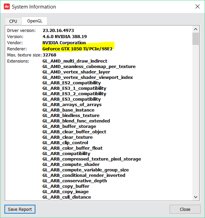Image resolution: width=205 pixels, height=218 pixels.
Task: Click the scrollbar down arrow
Action: coord(195,197)
